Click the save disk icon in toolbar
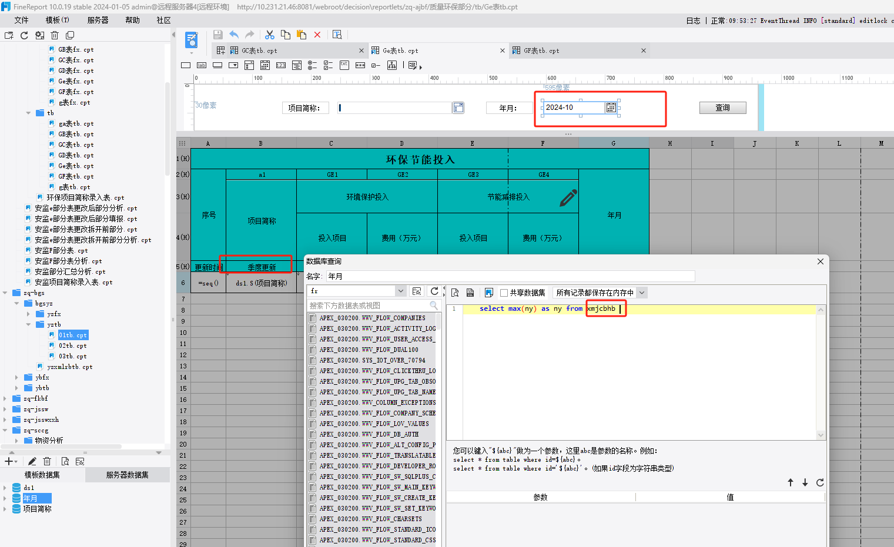Image resolution: width=894 pixels, height=547 pixels. point(217,35)
